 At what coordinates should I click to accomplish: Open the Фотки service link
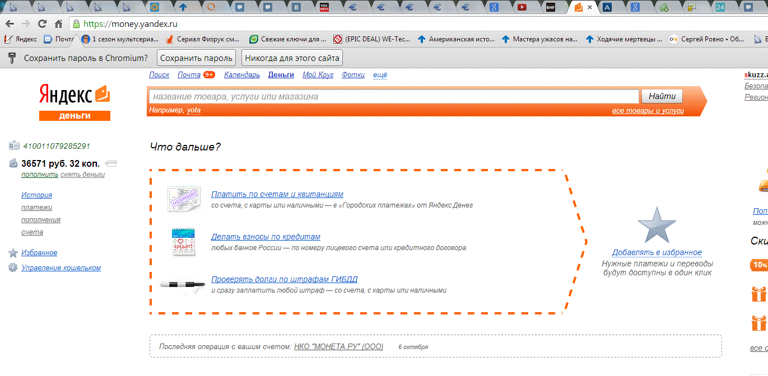353,75
